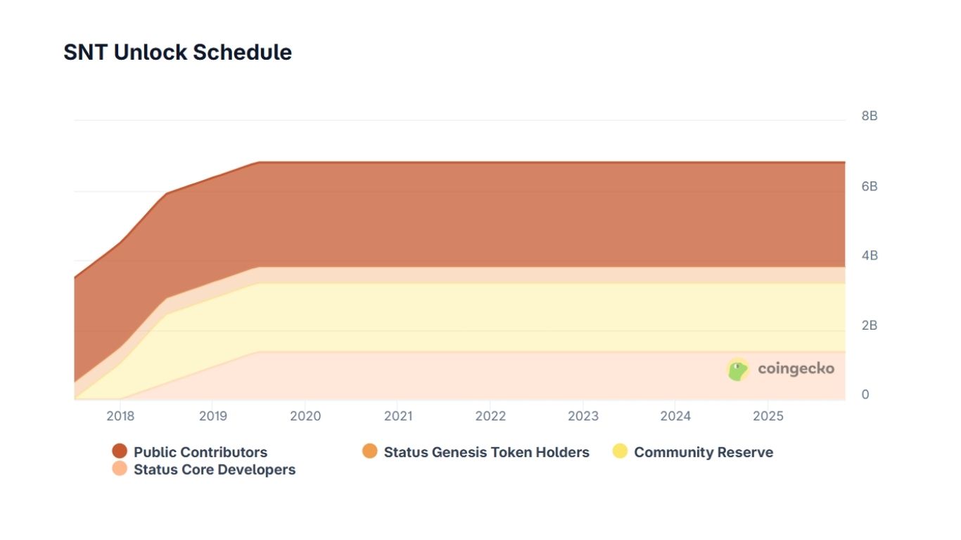This screenshot has width=961, height=540.
Task: Click the yellow Community Reserve legend dot
Action: pyautogui.click(x=620, y=451)
